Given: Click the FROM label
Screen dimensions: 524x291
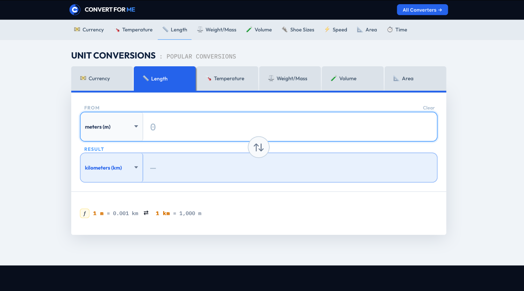Looking at the screenshot, I should pyautogui.click(x=92, y=108).
